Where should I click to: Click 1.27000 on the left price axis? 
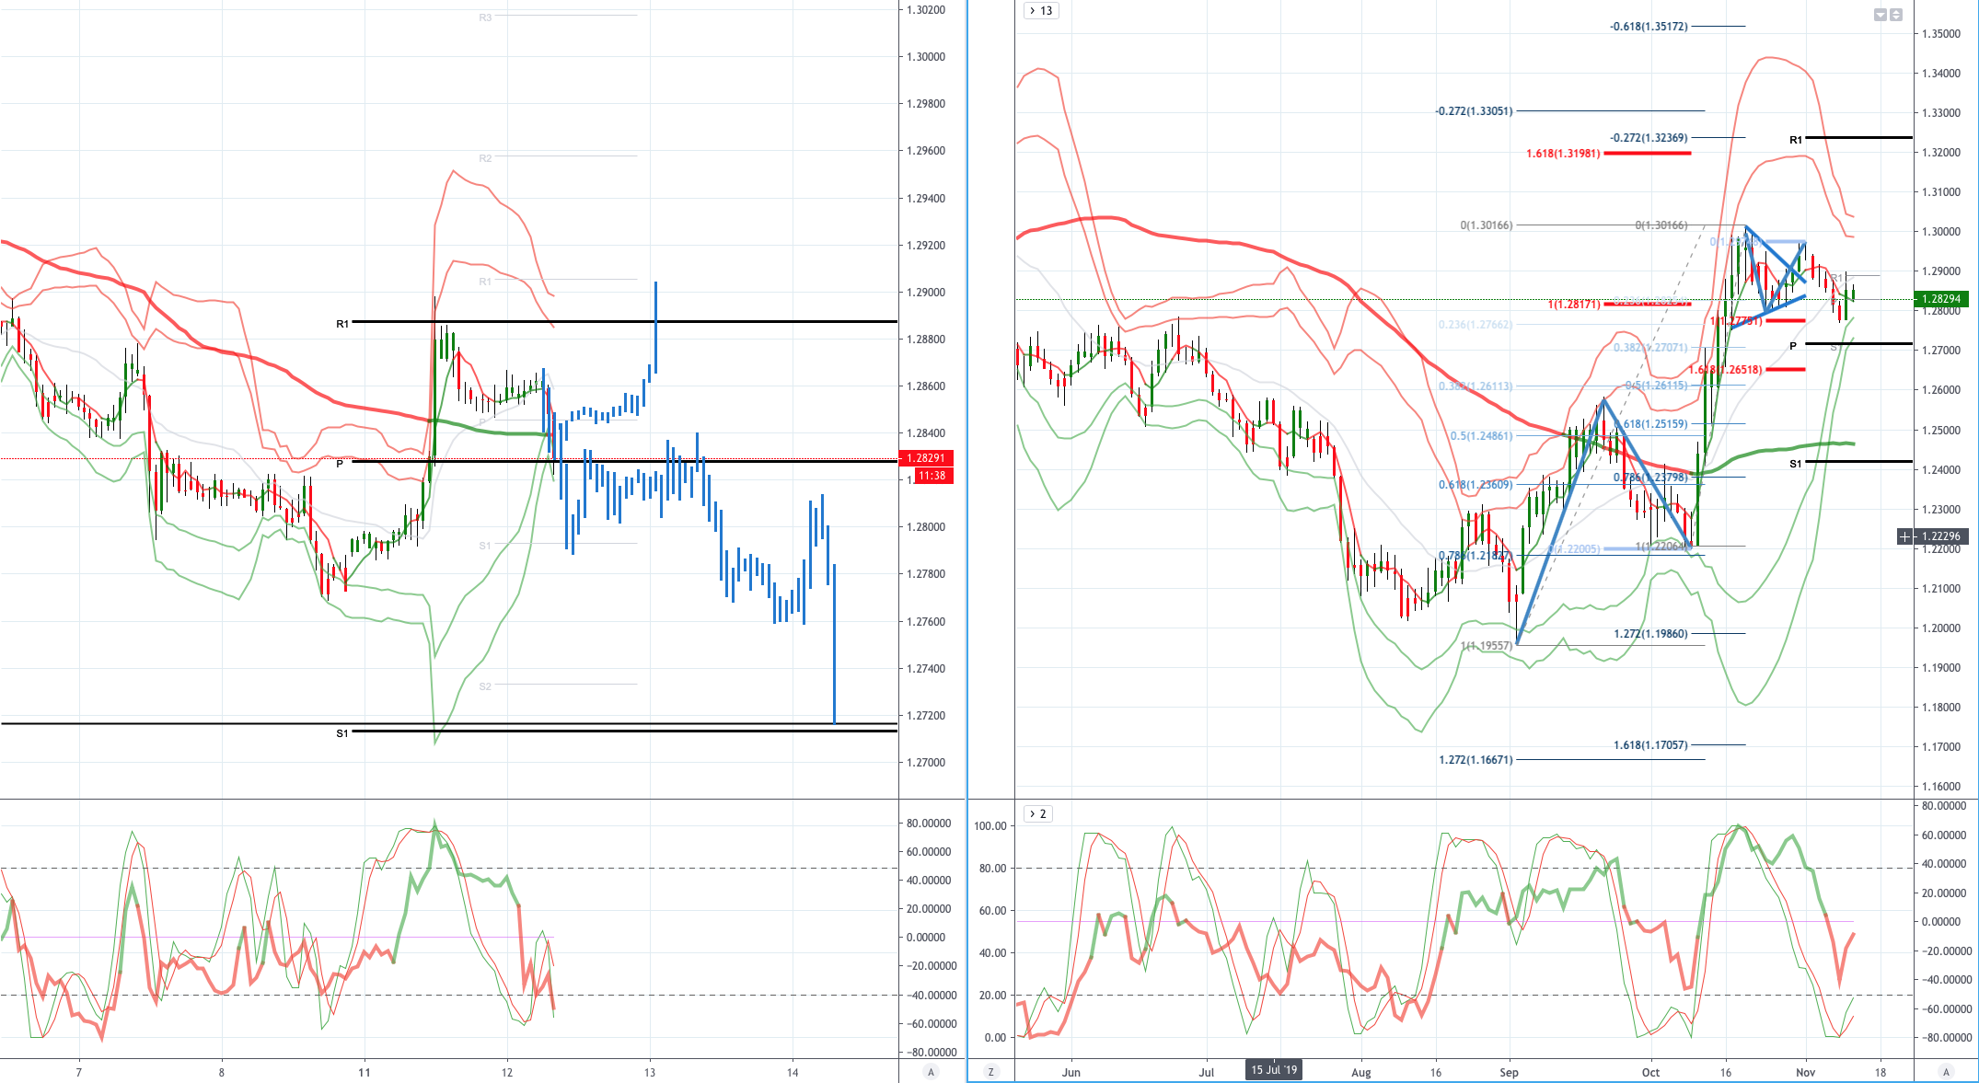(926, 763)
